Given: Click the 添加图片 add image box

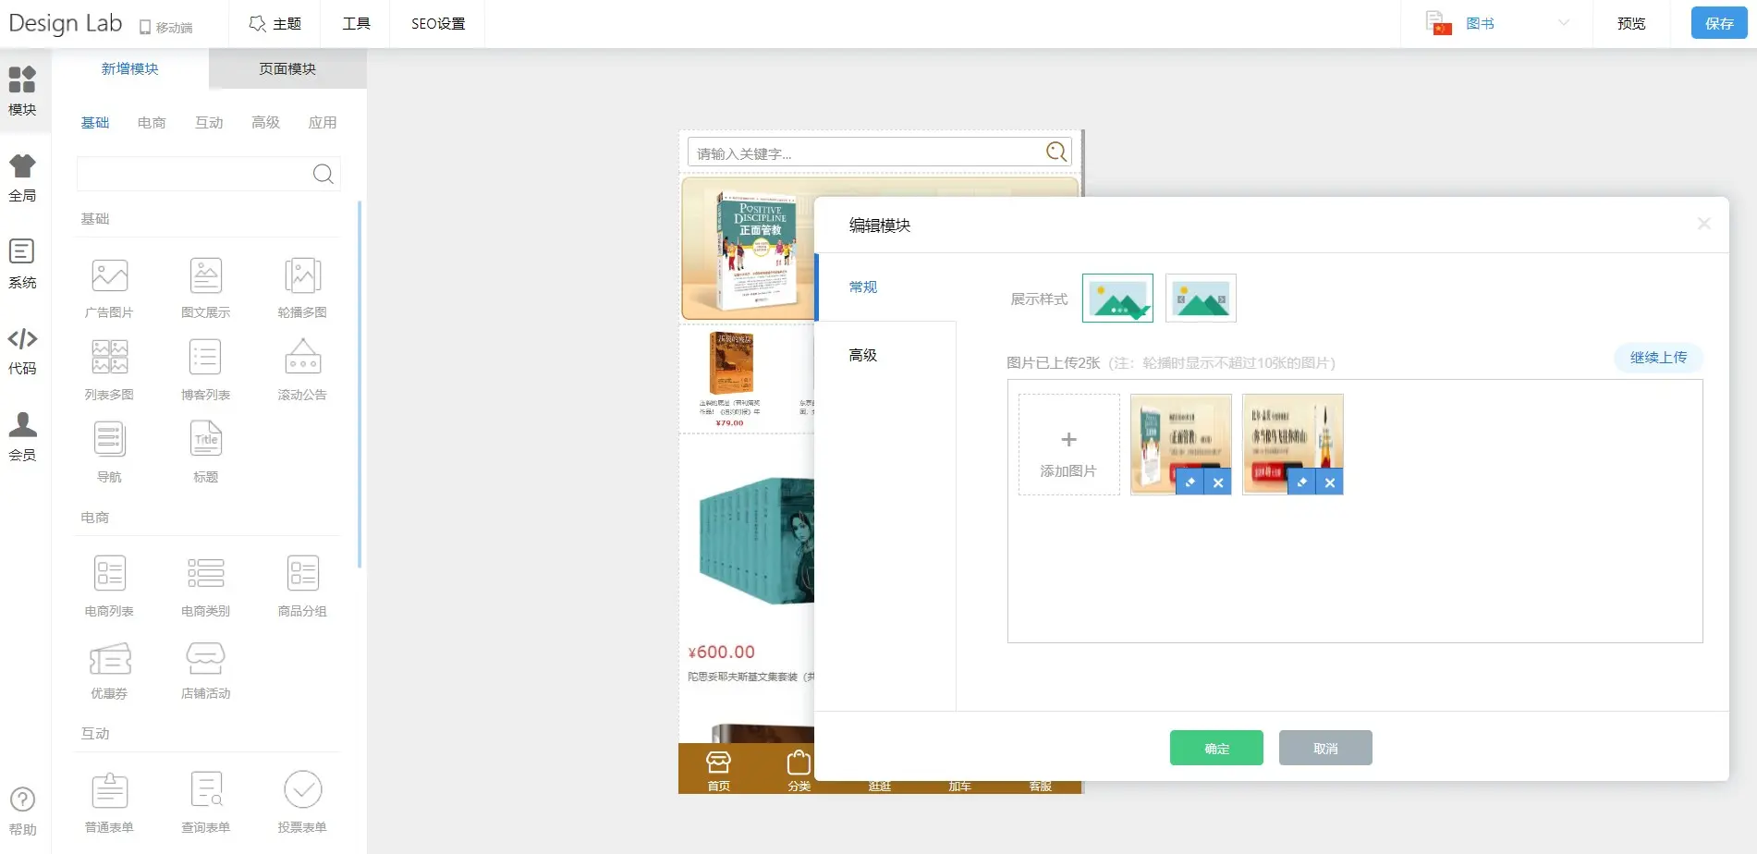Looking at the screenshot, I should coord(1068,445).
